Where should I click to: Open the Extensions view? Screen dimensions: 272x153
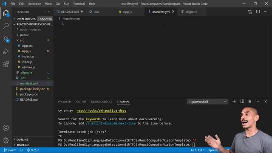pyautogui.click(x=6, y=64)
